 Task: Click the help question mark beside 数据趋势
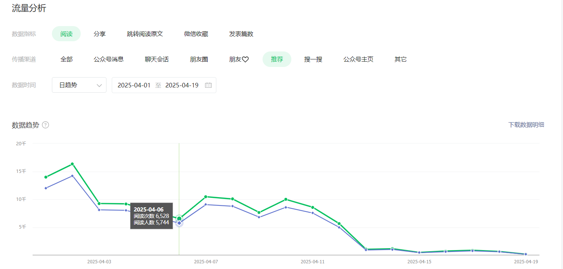[x=45, y=125]
